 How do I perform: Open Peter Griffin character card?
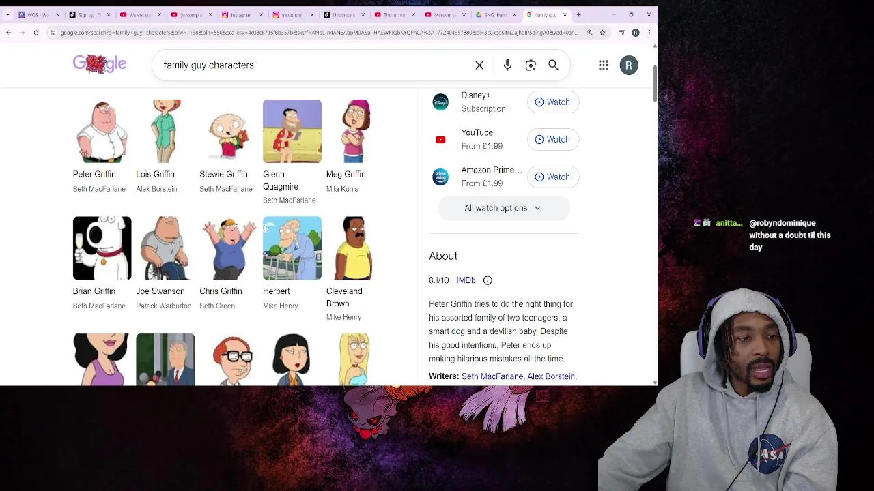click(102, 147)
